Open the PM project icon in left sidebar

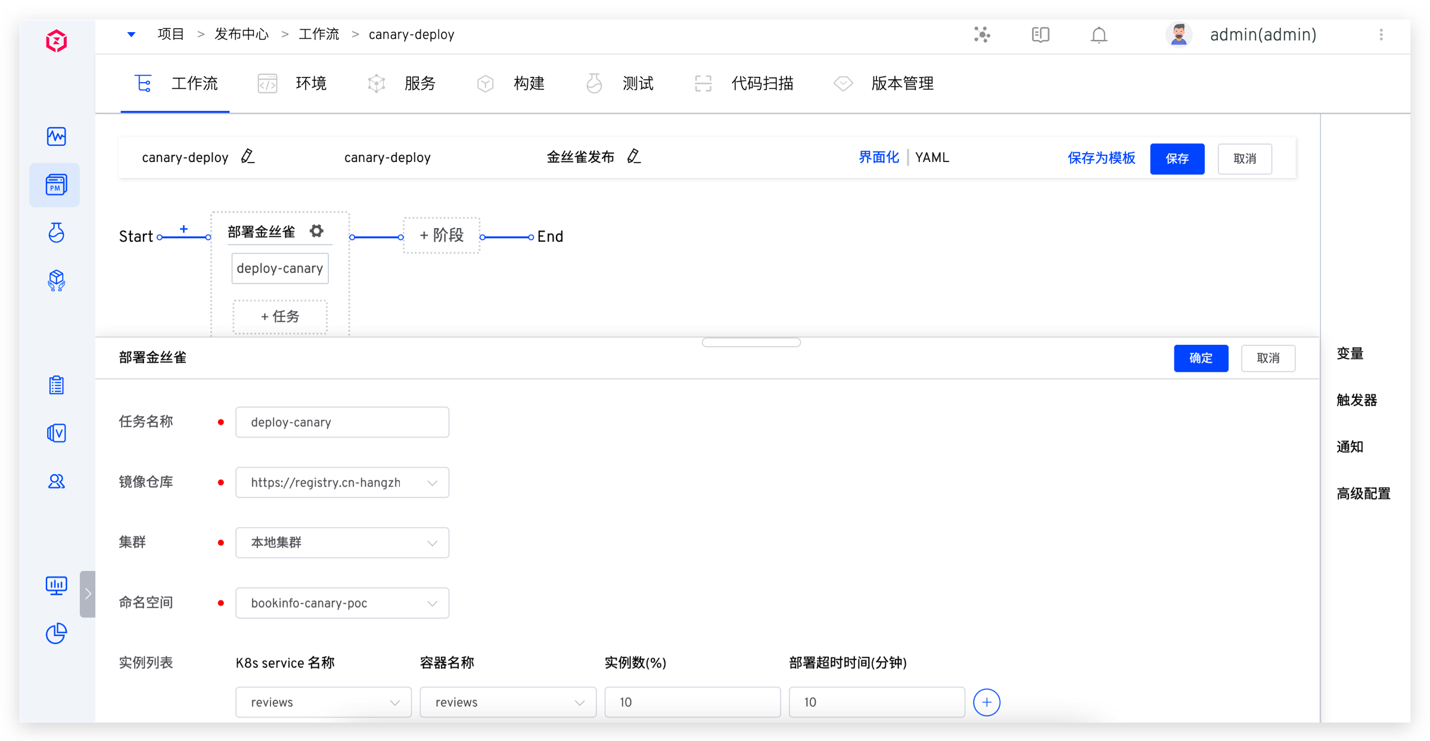(x=56, y=185)
